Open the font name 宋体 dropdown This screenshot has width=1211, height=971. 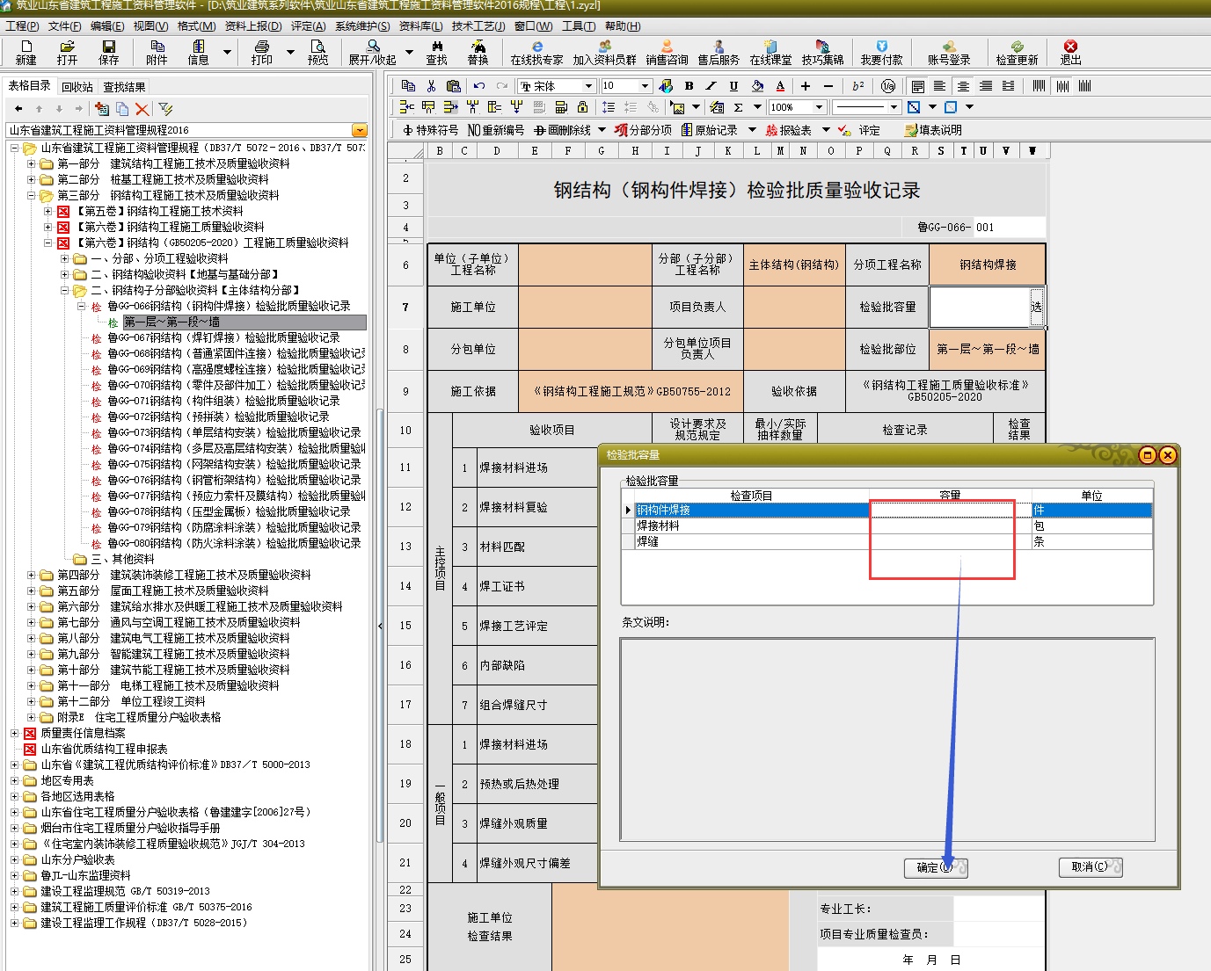[588, 85]
